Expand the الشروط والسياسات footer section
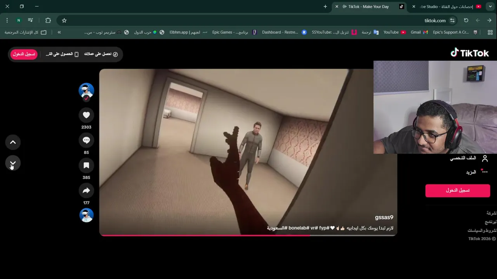The width and height of the screenshot is (497, 279). pyautogui.click(x=482, y=231)
